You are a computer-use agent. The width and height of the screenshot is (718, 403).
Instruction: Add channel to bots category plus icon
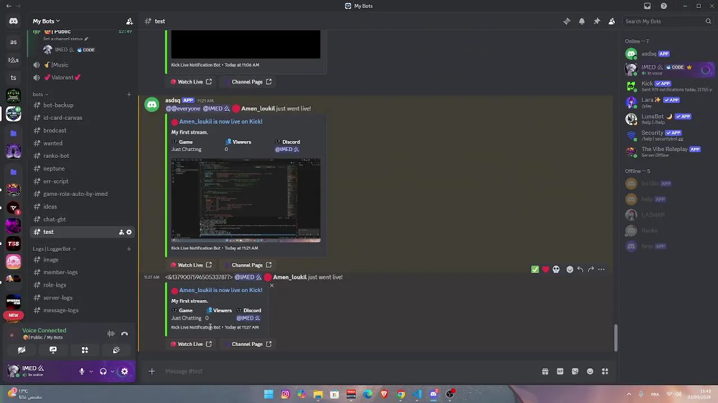point(129,94)
